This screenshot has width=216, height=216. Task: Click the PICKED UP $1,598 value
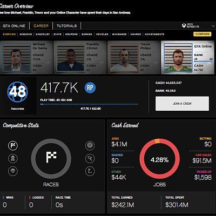(203, 178)
